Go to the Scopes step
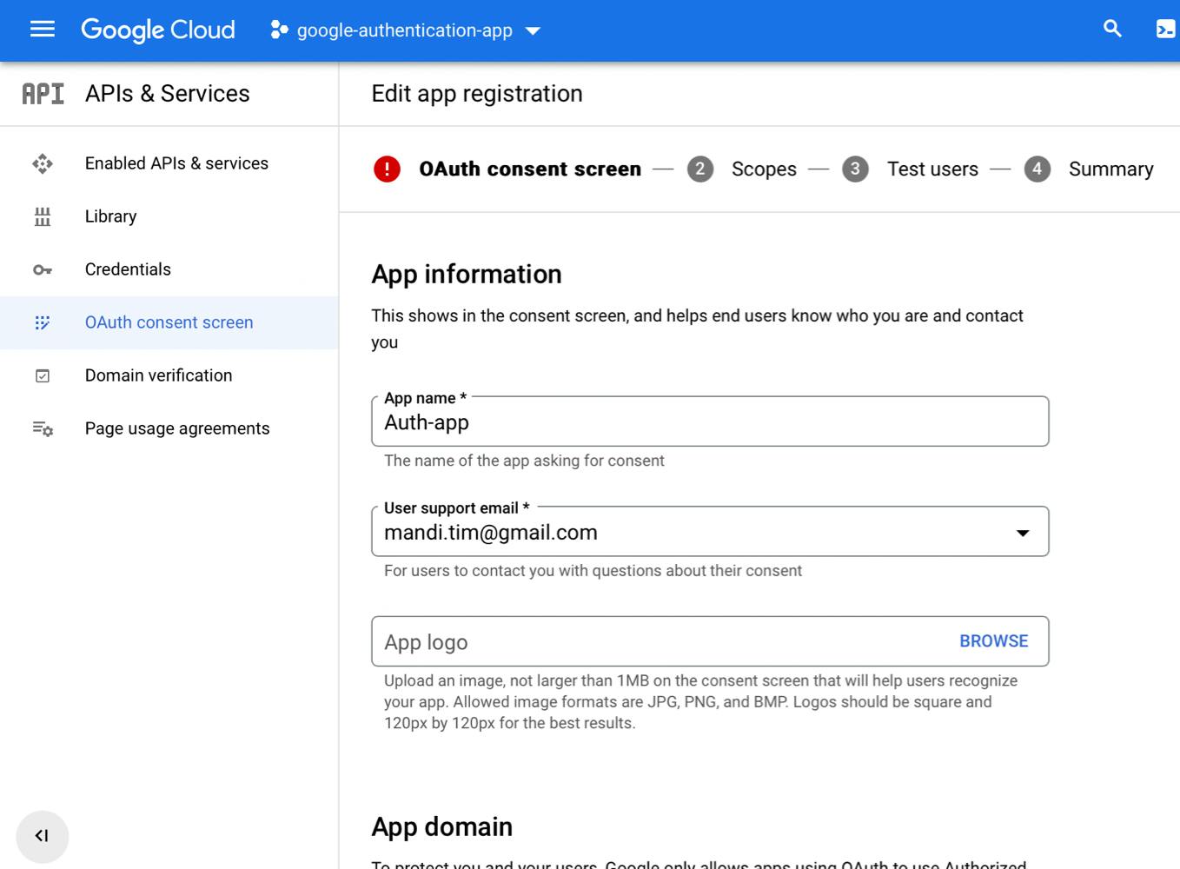This screenshot has height=869, width=1180. coord(764,169)
